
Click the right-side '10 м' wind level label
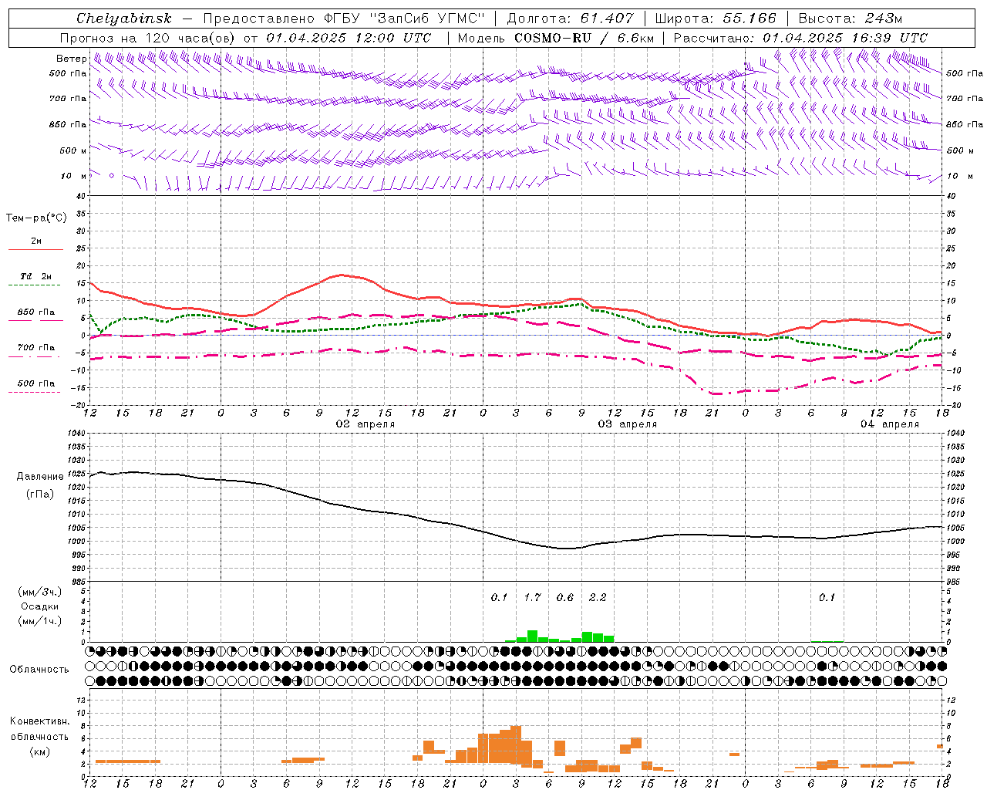coord(958,176)
